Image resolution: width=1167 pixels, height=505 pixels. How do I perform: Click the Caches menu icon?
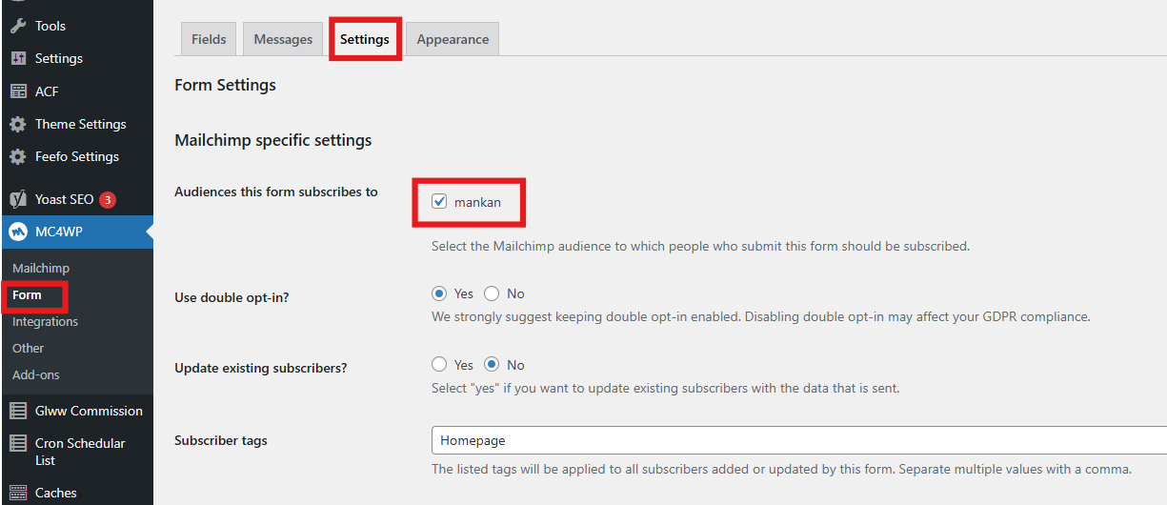pyautogui.click(x=18, y=493)
